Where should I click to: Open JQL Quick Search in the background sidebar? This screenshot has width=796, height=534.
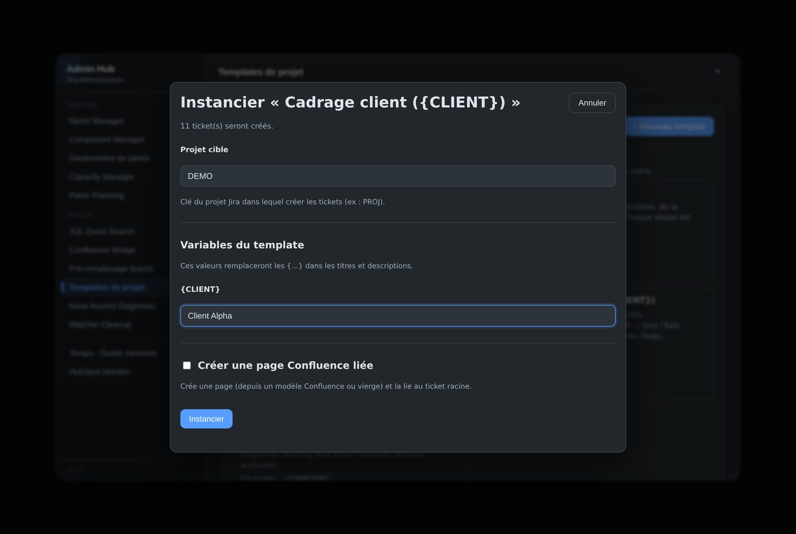pyautogui.click(x=101, y=231)
